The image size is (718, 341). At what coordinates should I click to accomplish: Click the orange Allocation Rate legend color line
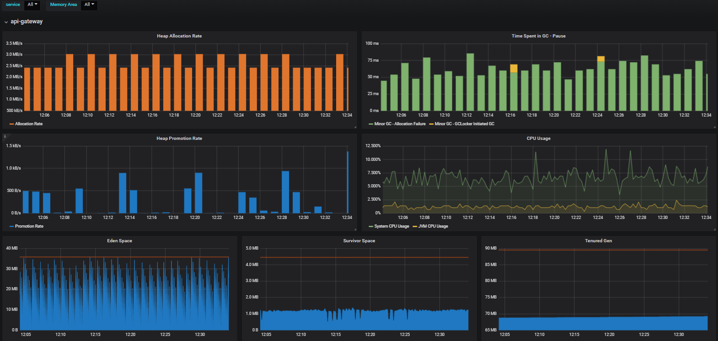point(11,124)
